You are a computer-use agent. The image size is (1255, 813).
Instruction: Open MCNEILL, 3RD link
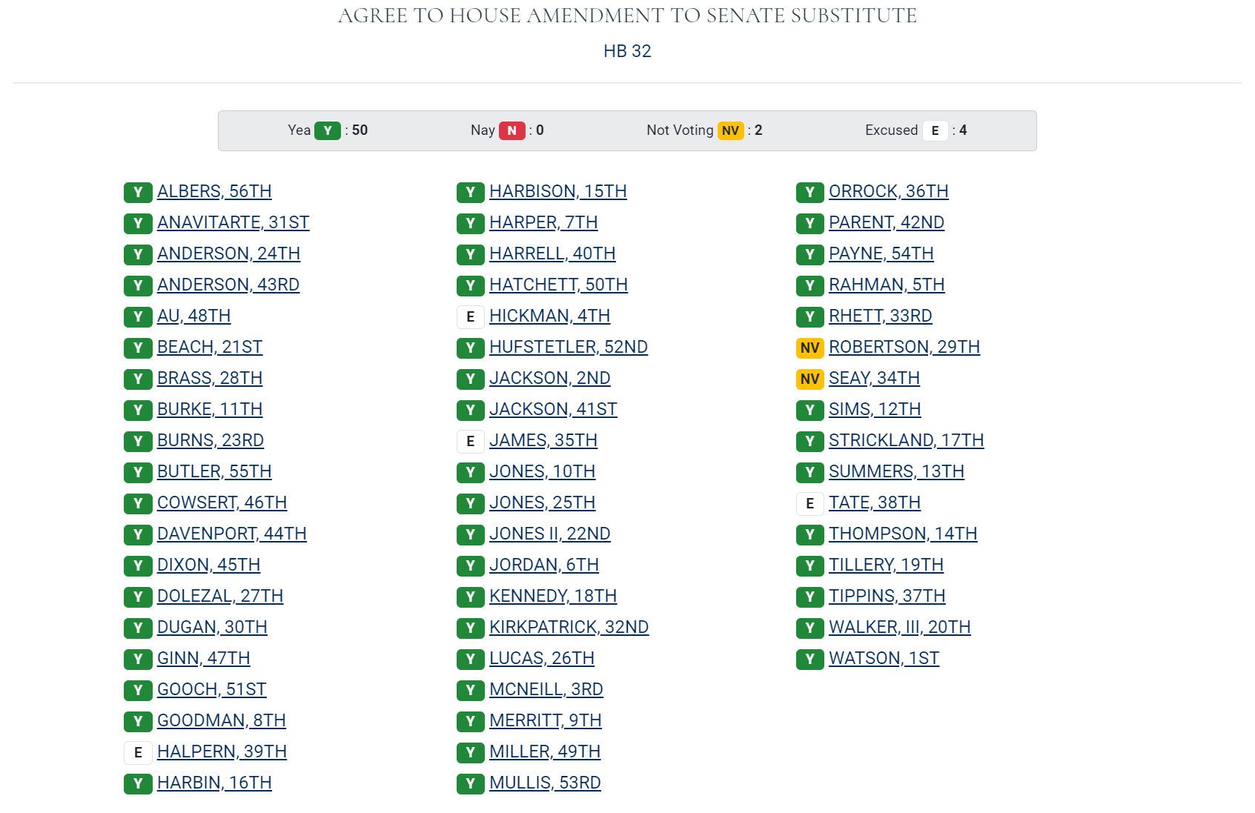(546, 689)
